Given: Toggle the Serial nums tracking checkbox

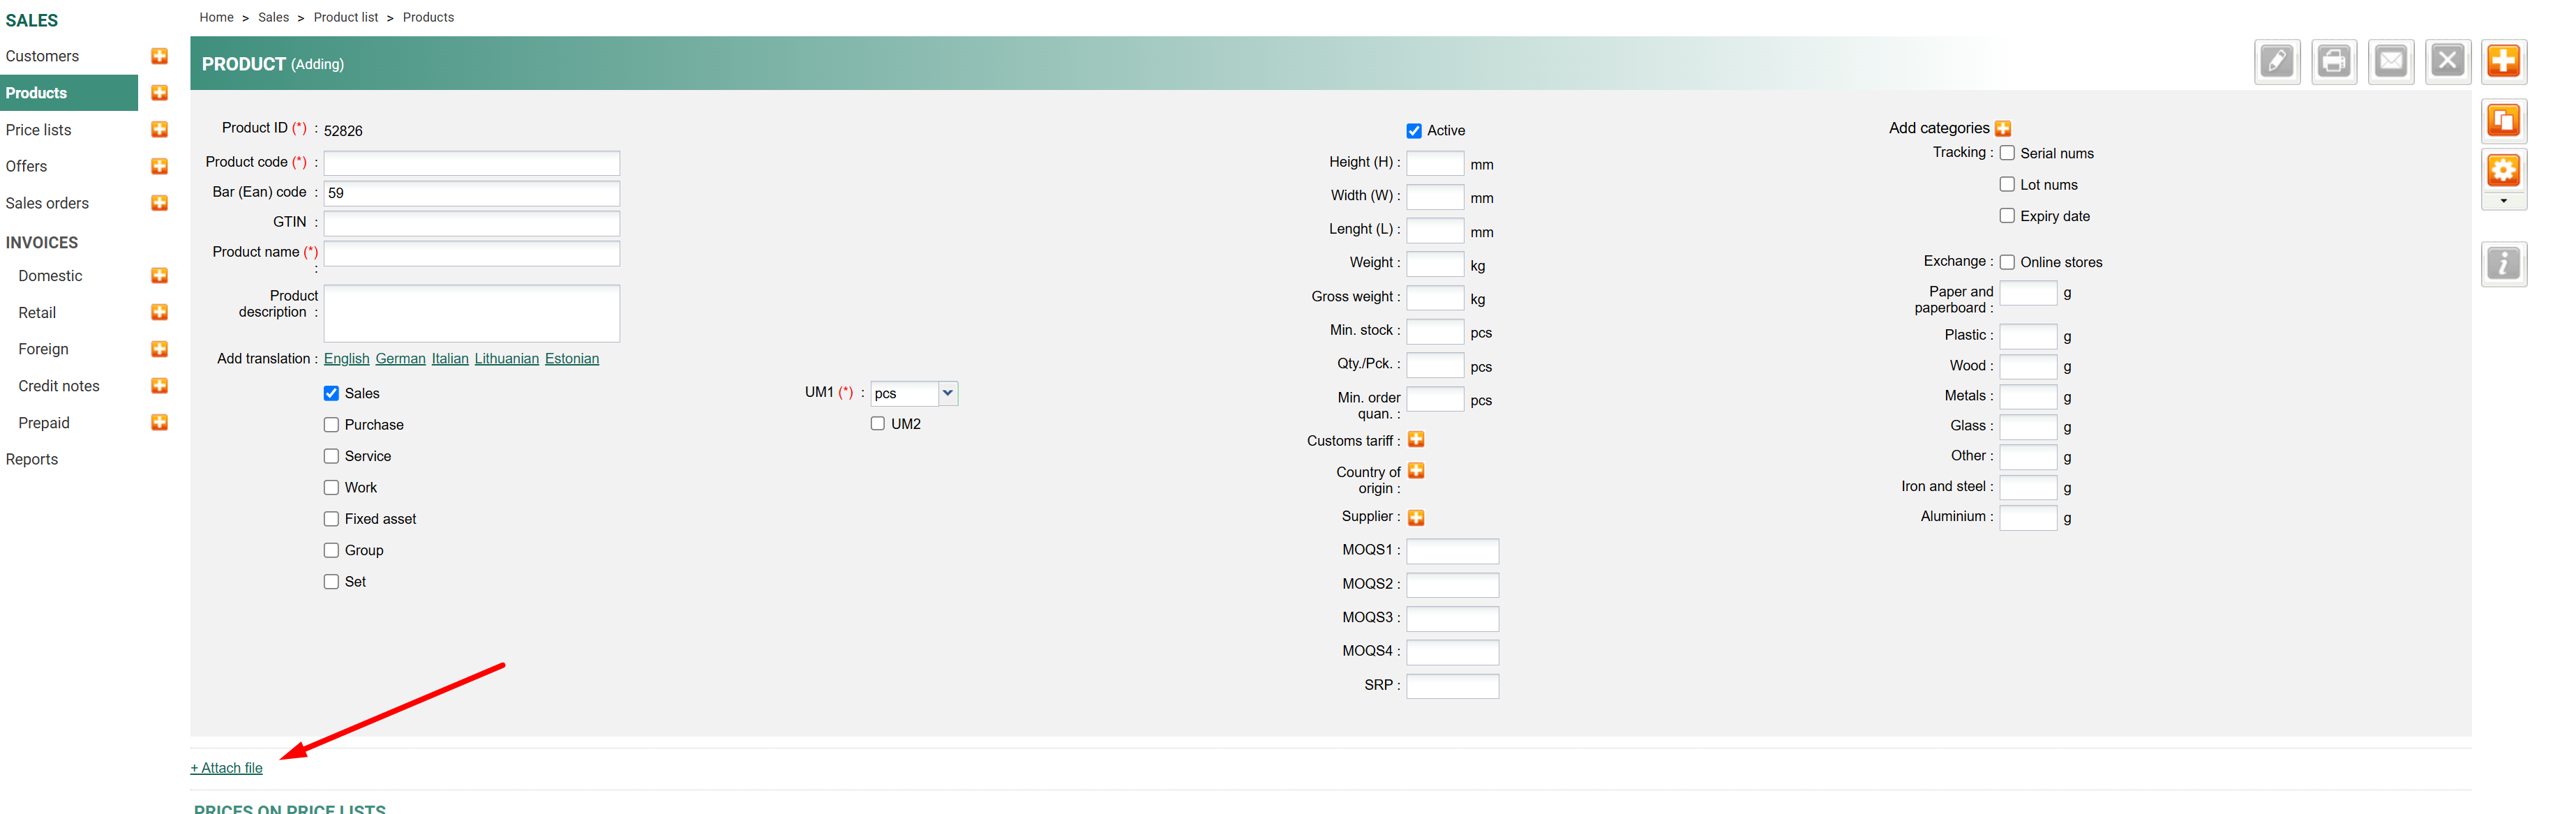Looking at the screenshot, I should pyautogui.click(x=2006, y=153).
